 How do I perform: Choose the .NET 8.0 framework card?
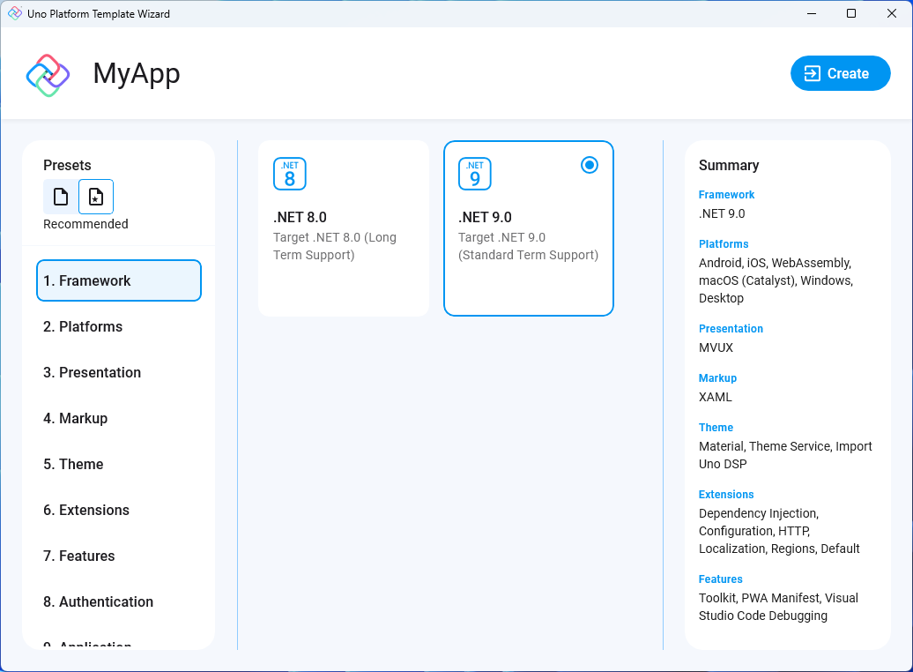(343, 228)
